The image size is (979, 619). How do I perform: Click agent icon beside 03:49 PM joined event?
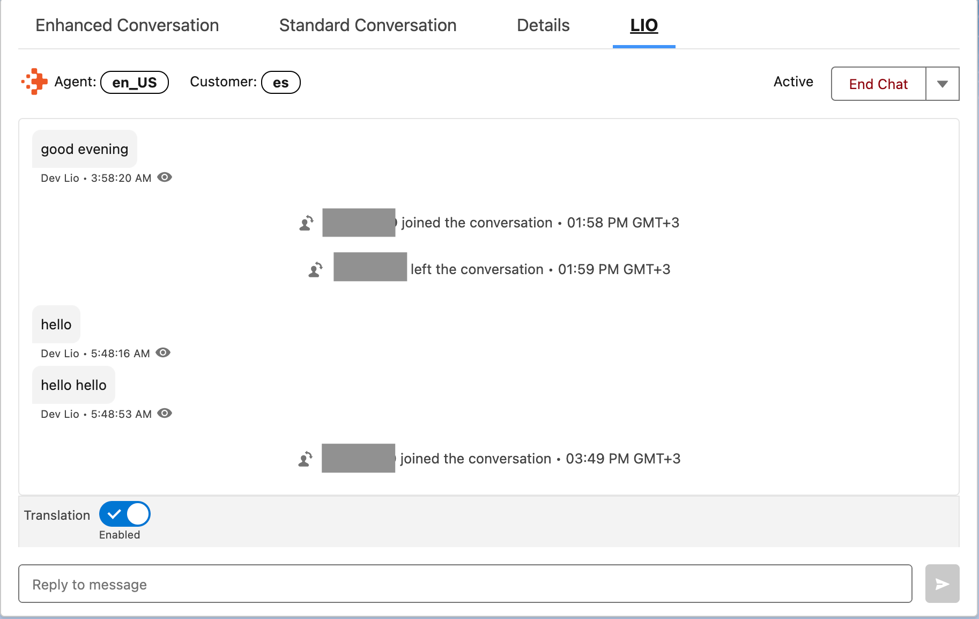306,459
